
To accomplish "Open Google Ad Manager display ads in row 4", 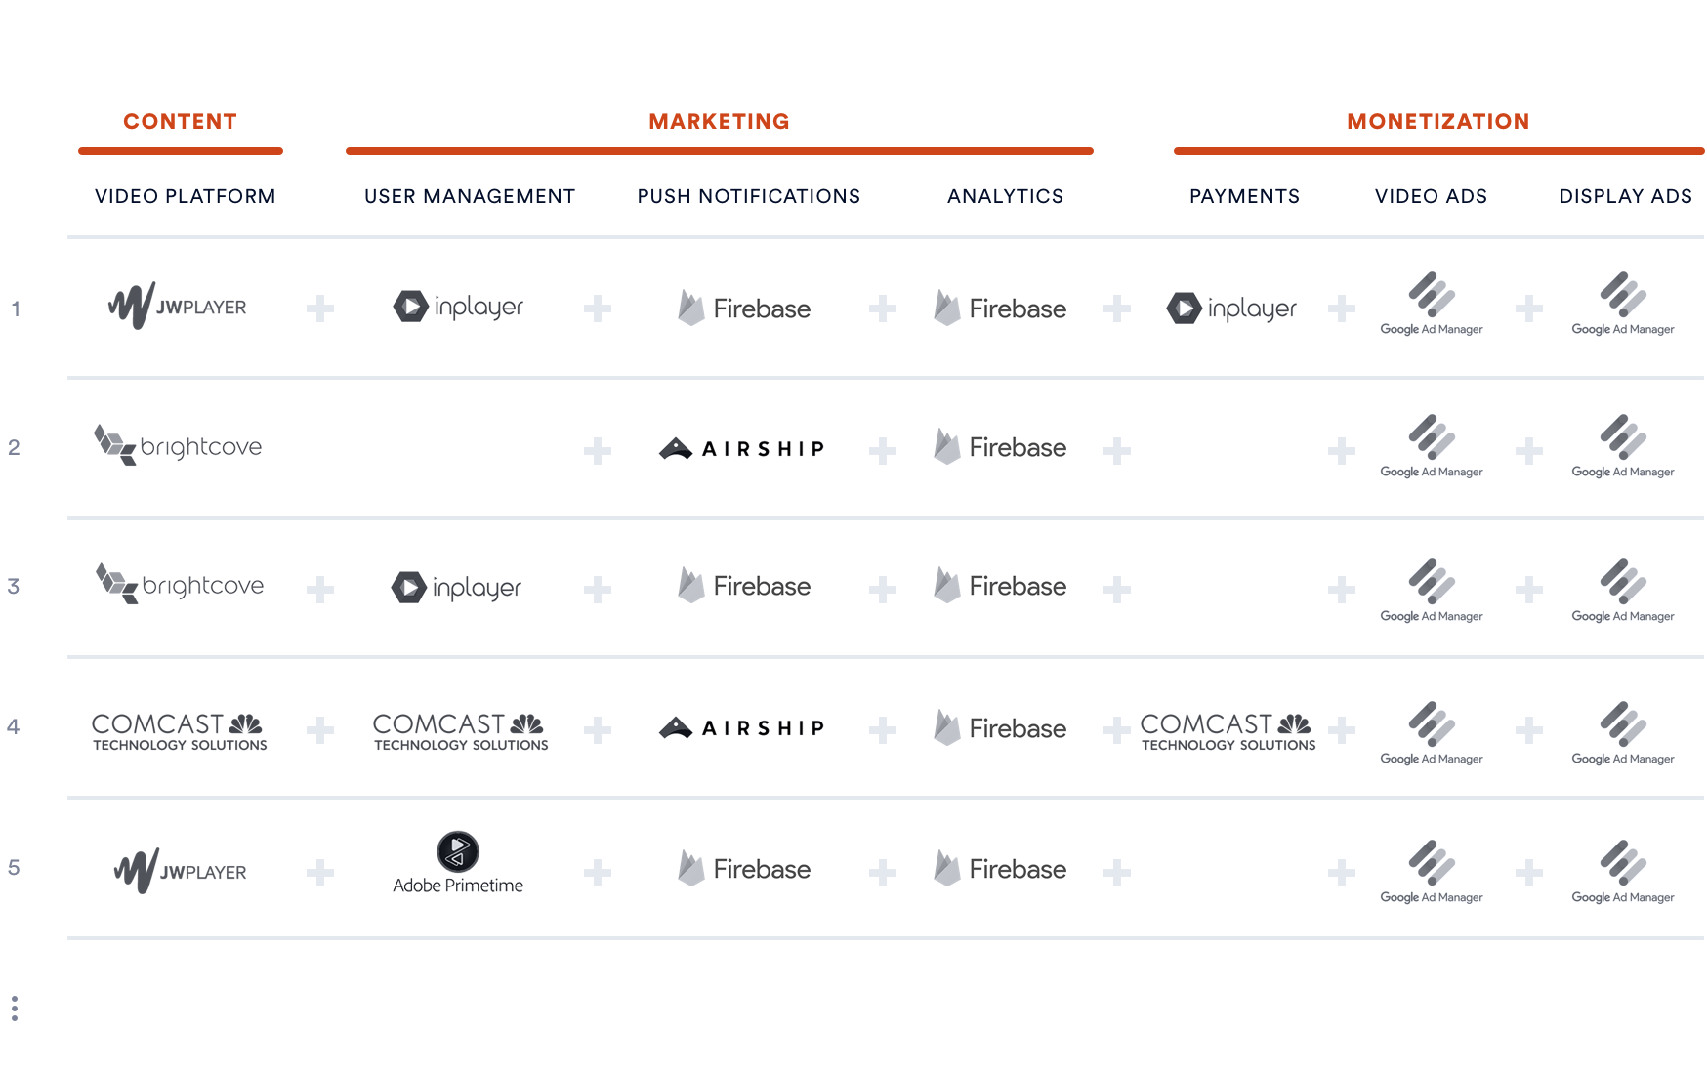I will pyautogui.click(x=1623, y=733).
